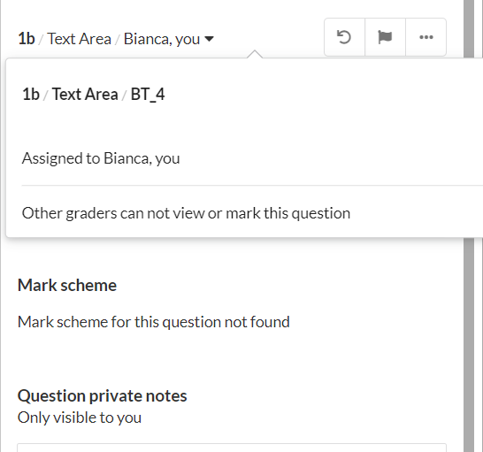Click "Mark scheme for this question not found"

pyautogui.click(x=154, y=322)
